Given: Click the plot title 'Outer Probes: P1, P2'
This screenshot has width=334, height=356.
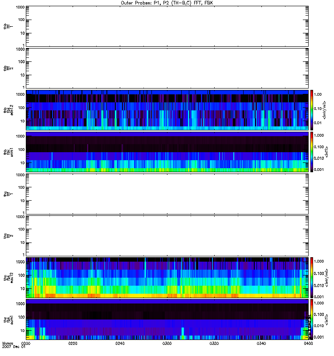Looking at the screenshot, I should (167, 3).
